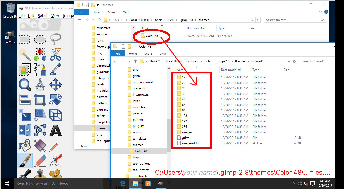The image size is (344, 189).
Task: Select the Zoom magnifier tool
Action: 25,85
